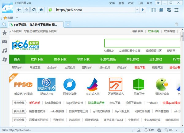Open the 驱动人生6 software icon
Image resolution: width=184 pixels, height=133 pixels.
coord(47,84)
